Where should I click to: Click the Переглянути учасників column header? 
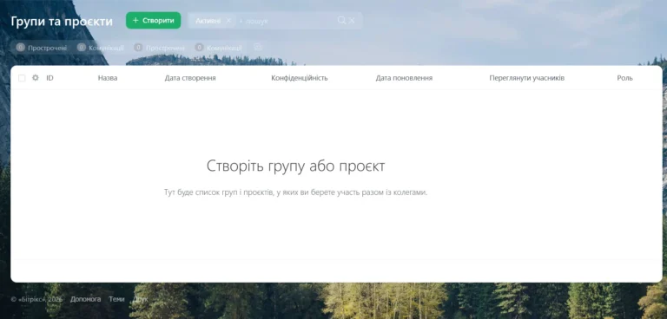click(527, 78)
